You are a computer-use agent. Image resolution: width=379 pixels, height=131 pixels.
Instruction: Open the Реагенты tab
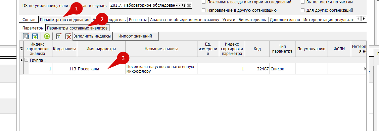138,20
